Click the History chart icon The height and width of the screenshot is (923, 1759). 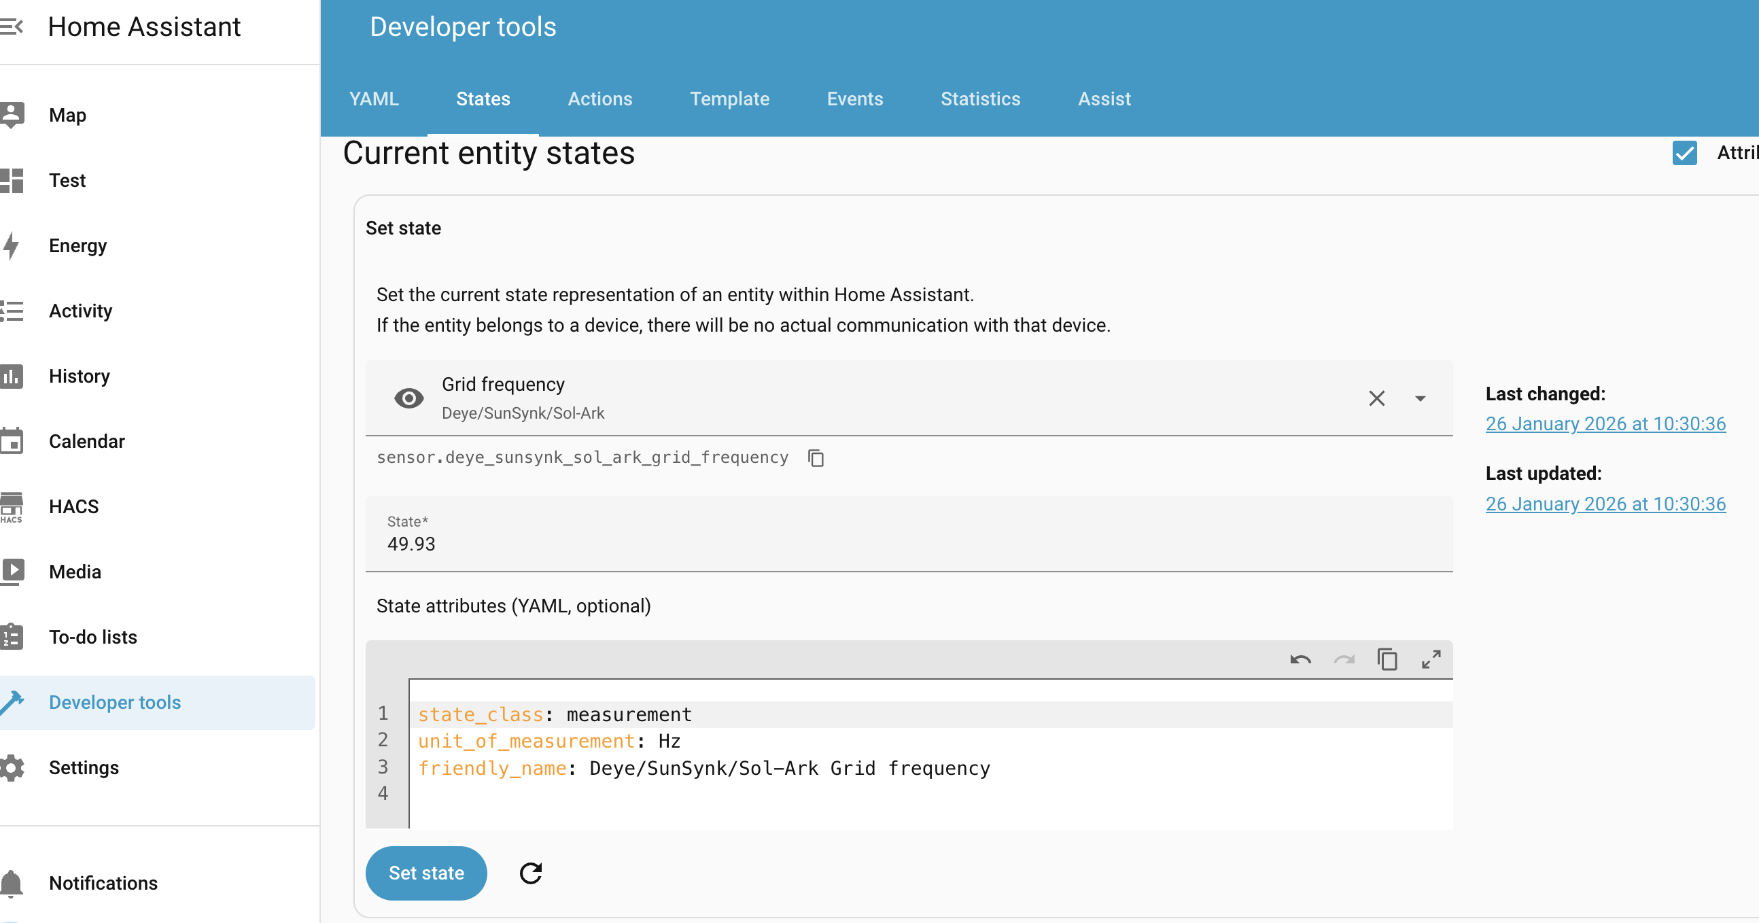point(12,376)
